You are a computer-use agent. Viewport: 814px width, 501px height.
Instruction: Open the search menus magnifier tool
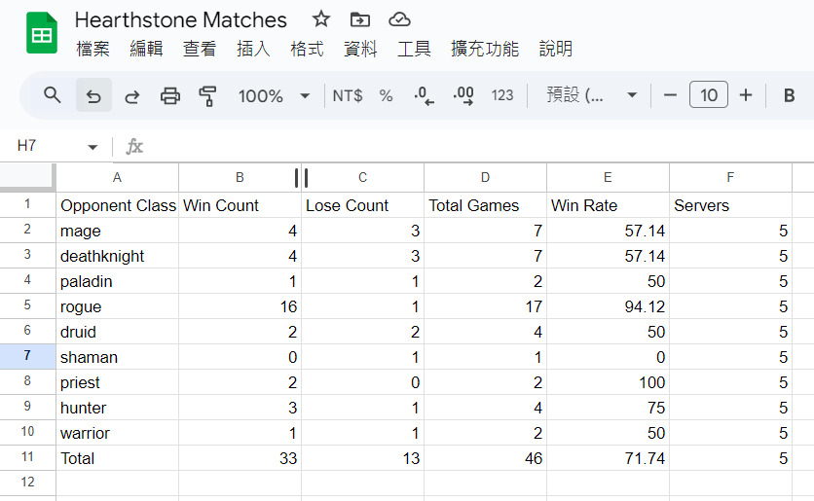(53, 95)
